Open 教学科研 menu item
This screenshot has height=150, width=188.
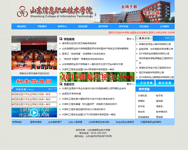point(103,26)
